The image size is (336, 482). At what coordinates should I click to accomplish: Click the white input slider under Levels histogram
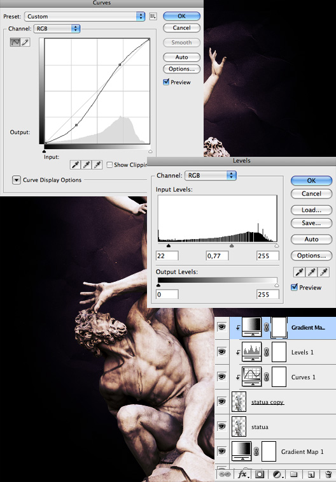[x=277, y=245]
